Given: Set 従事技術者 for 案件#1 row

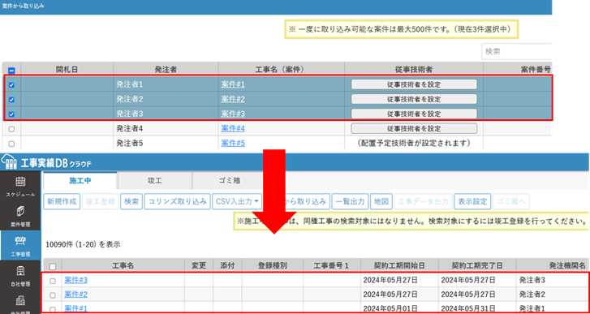Looking at the screenshot, I should (414, 84).
